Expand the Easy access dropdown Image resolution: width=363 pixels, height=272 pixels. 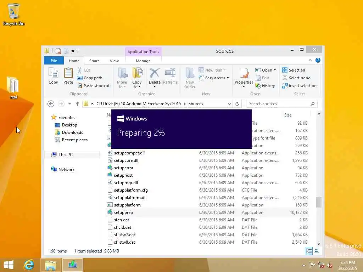[228, 78]
